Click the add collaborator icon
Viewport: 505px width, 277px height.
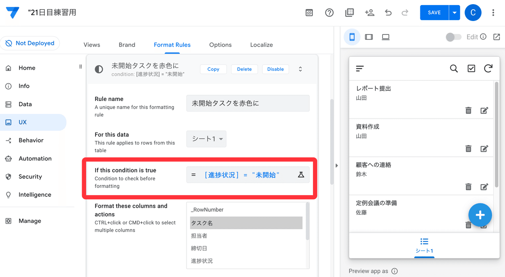pyautogui.click(x=369, y=13)
